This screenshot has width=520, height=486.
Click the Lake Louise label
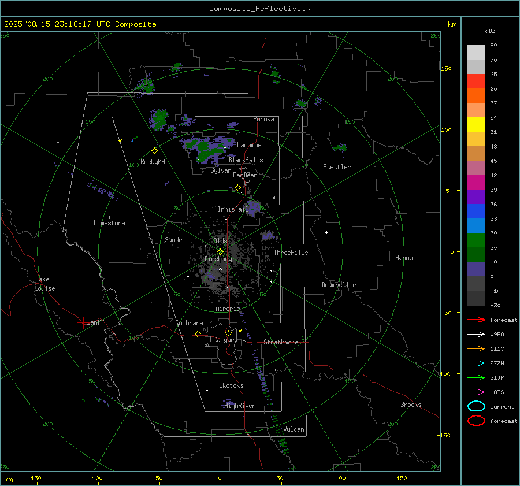pyautogui.click(x=45, y=284)
